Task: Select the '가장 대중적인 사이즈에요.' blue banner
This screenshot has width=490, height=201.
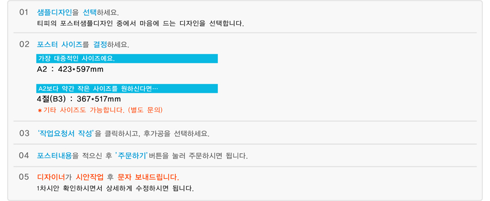Action: [x=127, y=58]
